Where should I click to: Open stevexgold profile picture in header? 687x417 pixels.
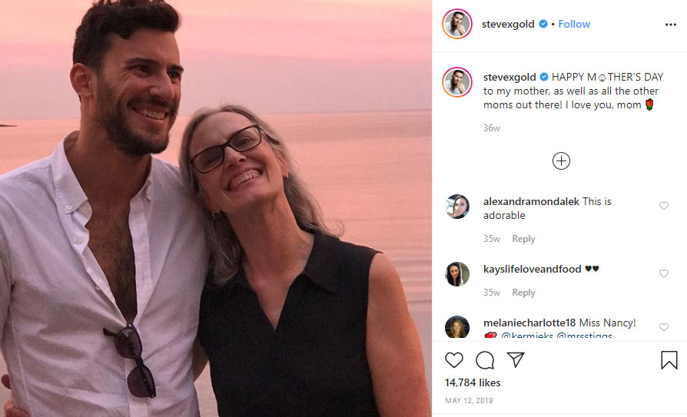point(456,25)
